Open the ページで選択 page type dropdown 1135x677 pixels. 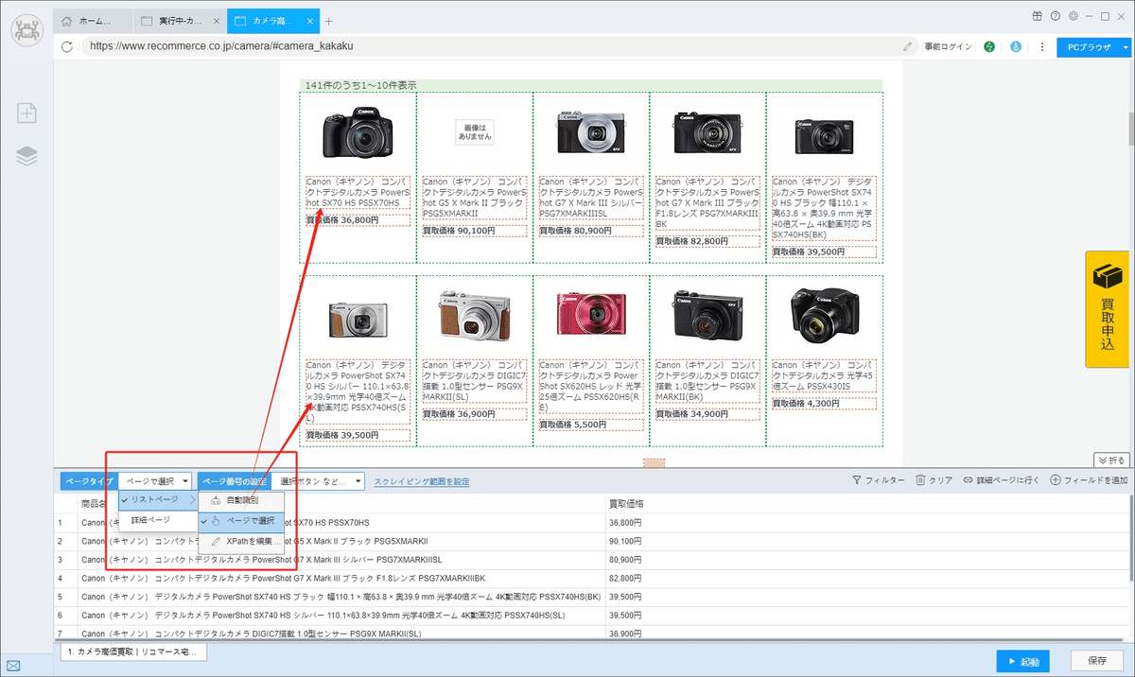point(156,481)
